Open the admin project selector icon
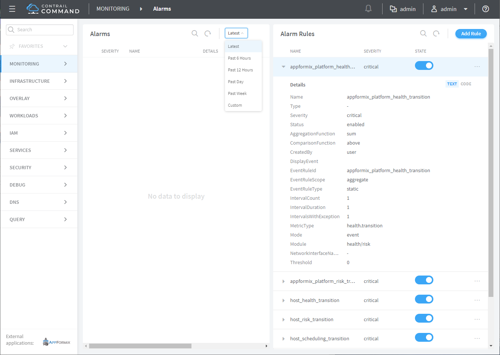 (393, 9)
